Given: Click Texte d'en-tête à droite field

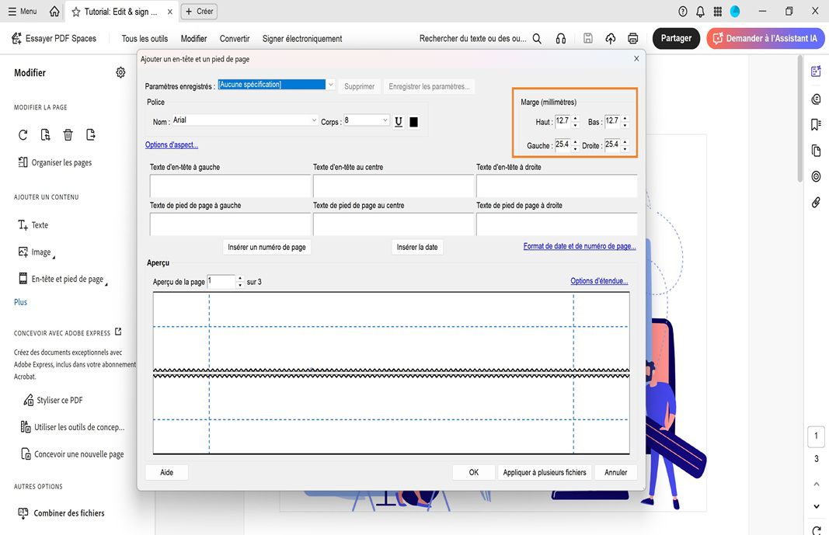Looking at the screenshot, I should click(557, 186).
